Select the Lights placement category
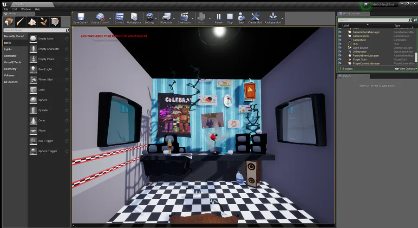The image size is (418, 228). [x=15, y=49]
